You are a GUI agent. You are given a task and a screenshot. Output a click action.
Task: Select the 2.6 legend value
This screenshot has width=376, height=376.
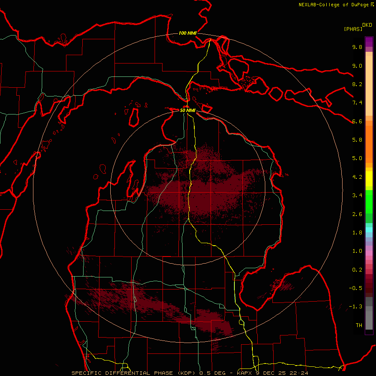(357, 214)
